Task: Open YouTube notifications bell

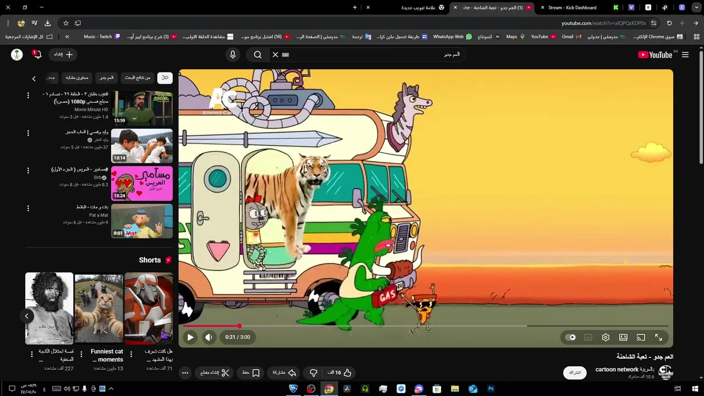Action: [x=37, y=54]
